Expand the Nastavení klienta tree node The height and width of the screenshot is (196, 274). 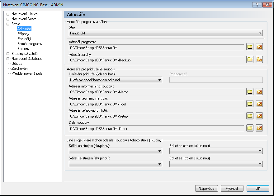8,14
